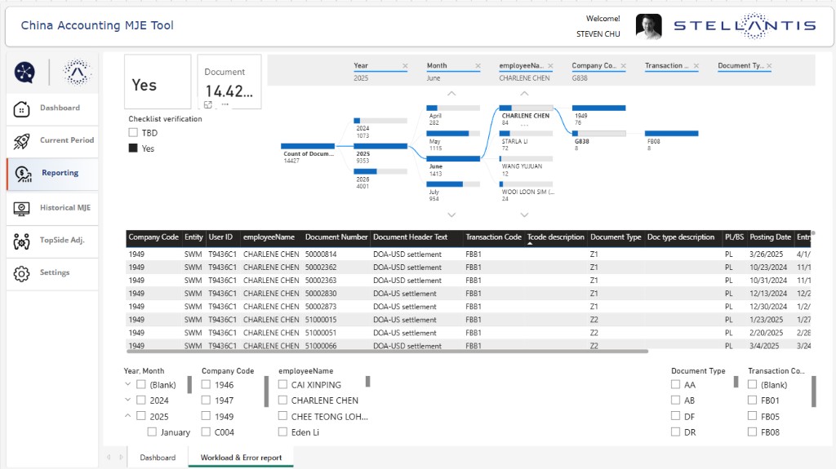Click the Current Period rocket icon
The height and width of the screenshot is (469, 836).
[x=21, y=141]
